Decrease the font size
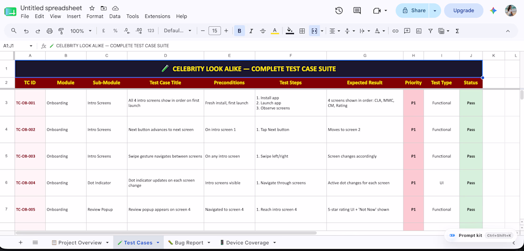Screen dimensions: 524x251 coord(202,31)
